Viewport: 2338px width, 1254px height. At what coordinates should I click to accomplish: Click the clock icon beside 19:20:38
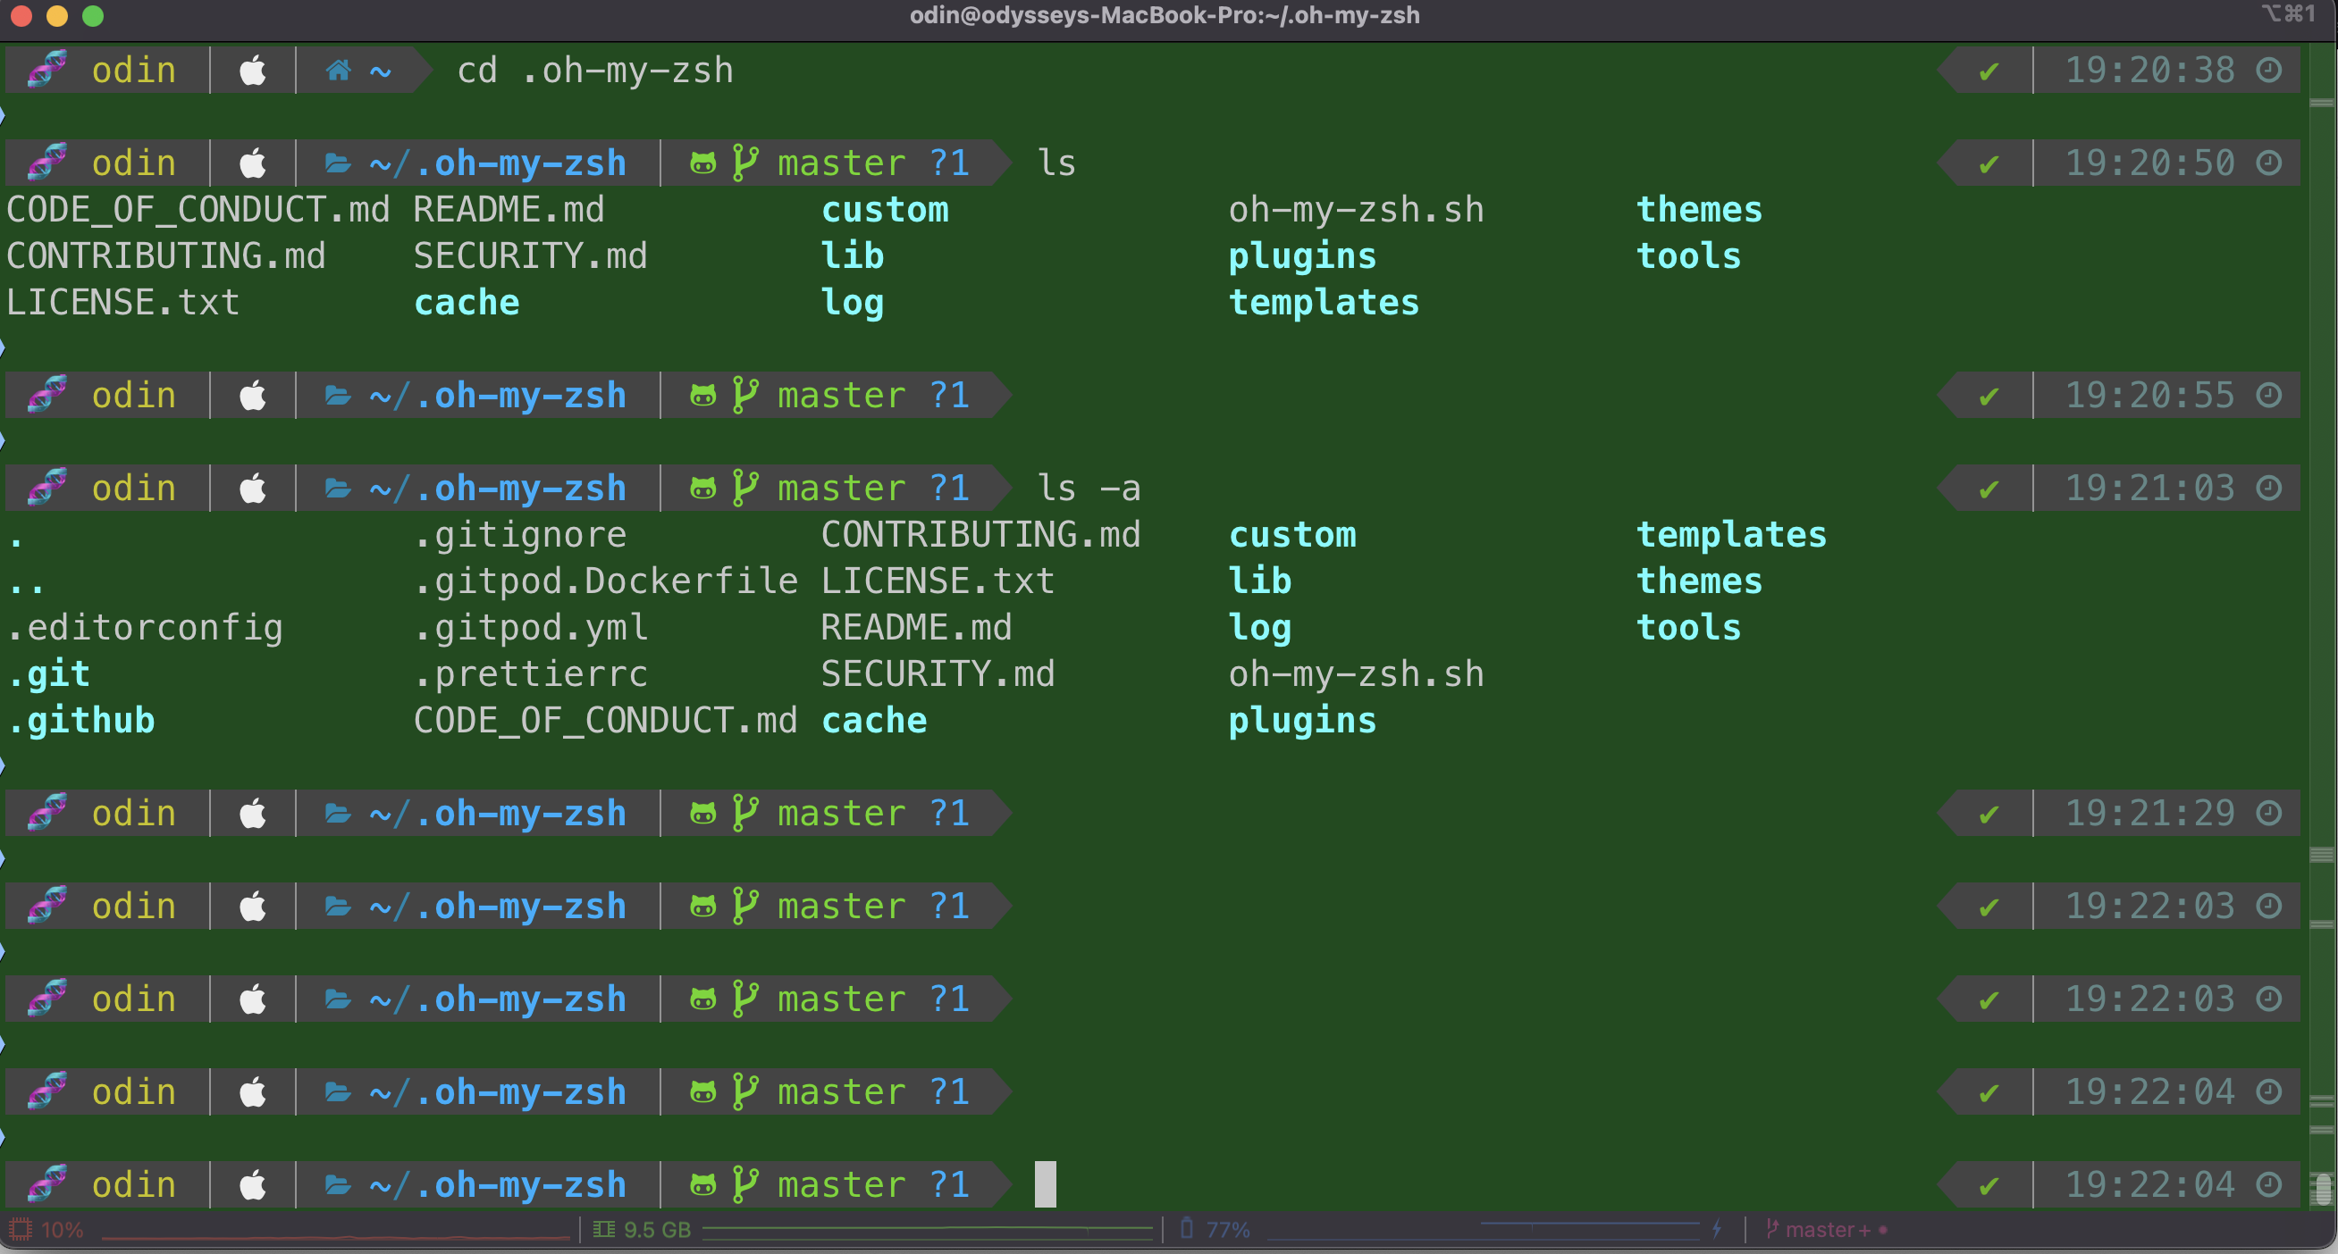coord(2269,71)
